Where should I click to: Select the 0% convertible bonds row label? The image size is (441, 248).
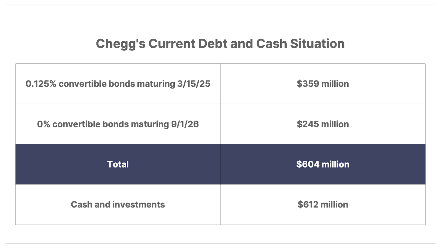click(118, 124)
